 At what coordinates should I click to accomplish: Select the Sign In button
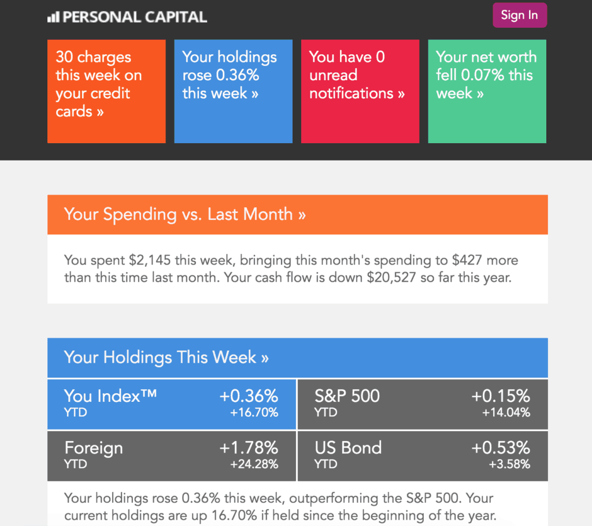coord(519,15)
